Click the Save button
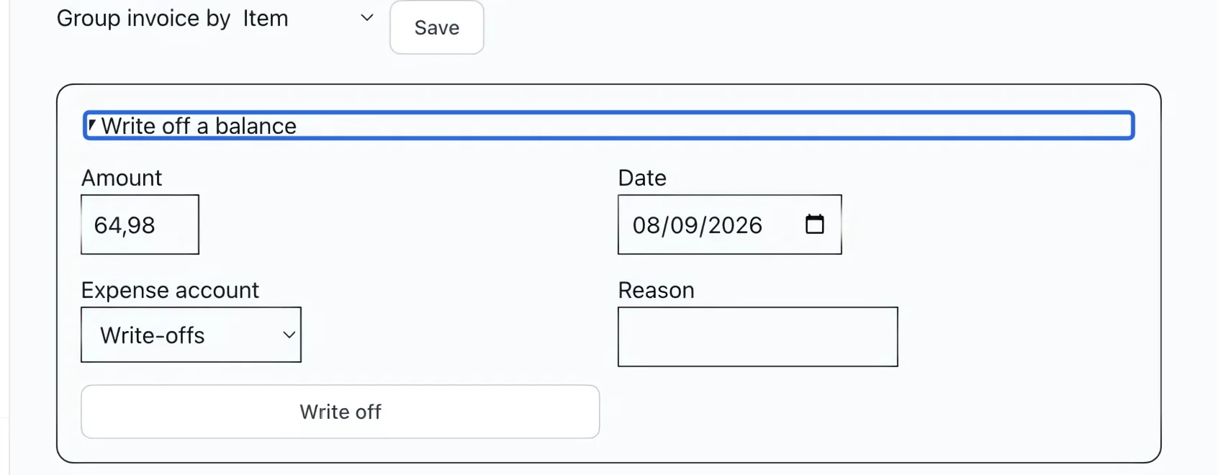1218x475 pixels. (x=437, y=27)
